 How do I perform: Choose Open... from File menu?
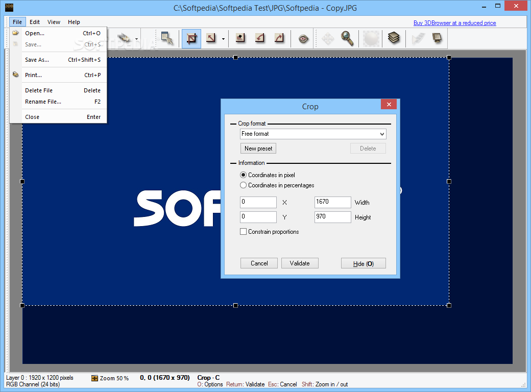(58, 33)
